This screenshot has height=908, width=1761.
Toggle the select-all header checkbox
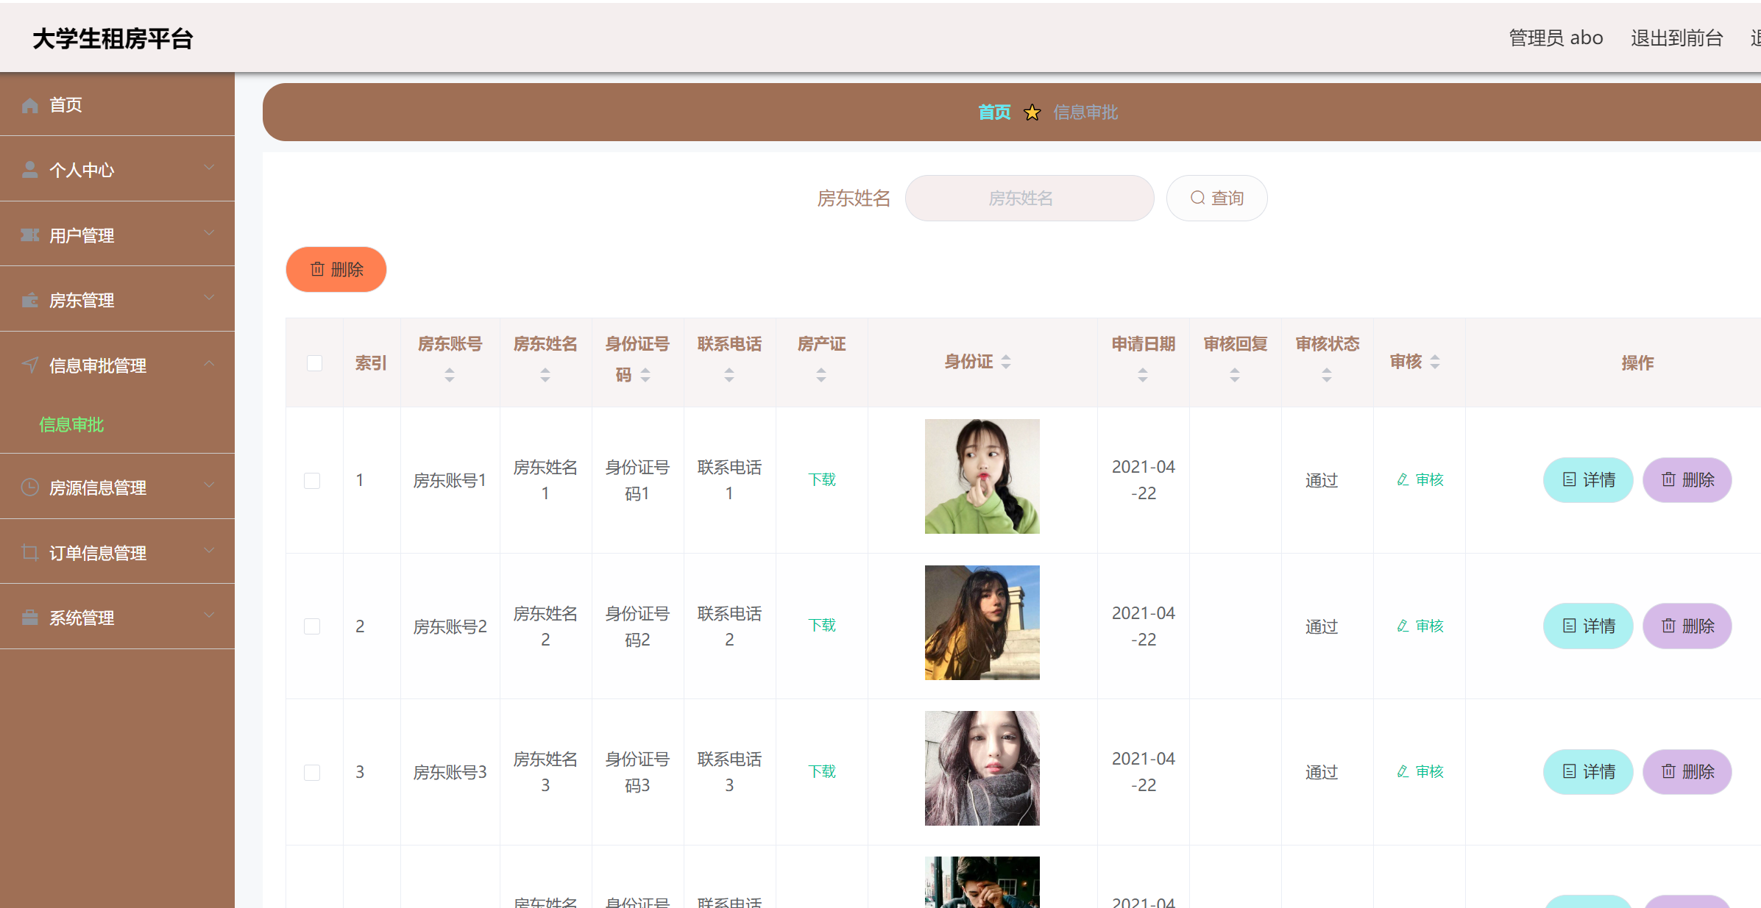(314, 363)
